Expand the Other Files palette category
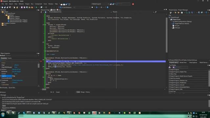 click(x=169, y=74)
